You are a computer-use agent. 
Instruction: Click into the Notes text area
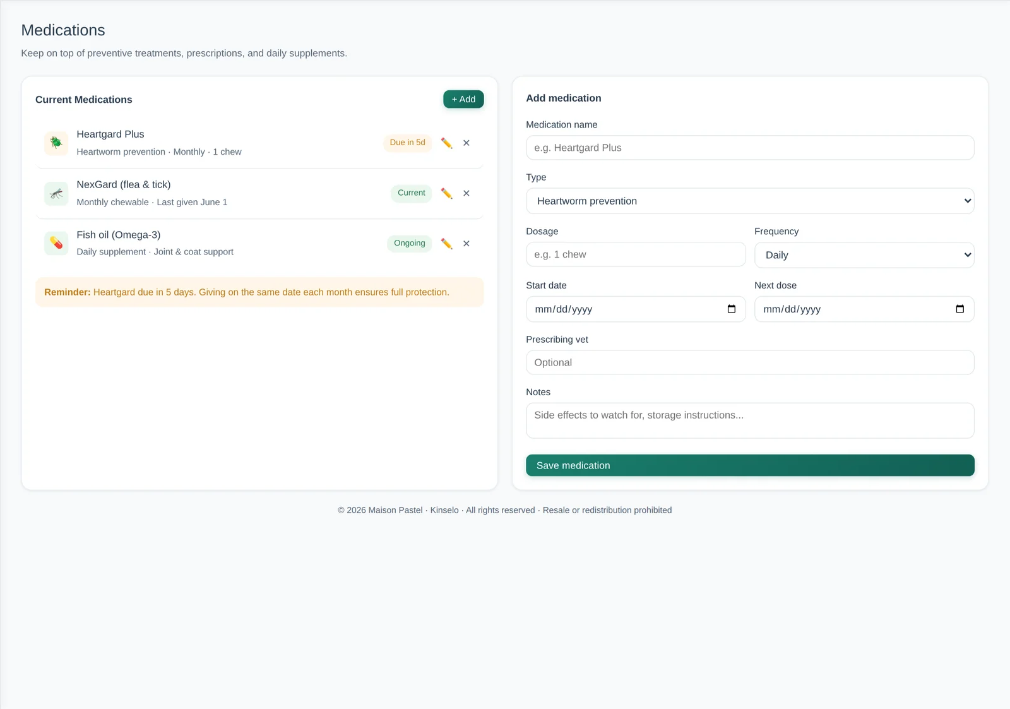[750, 420]
